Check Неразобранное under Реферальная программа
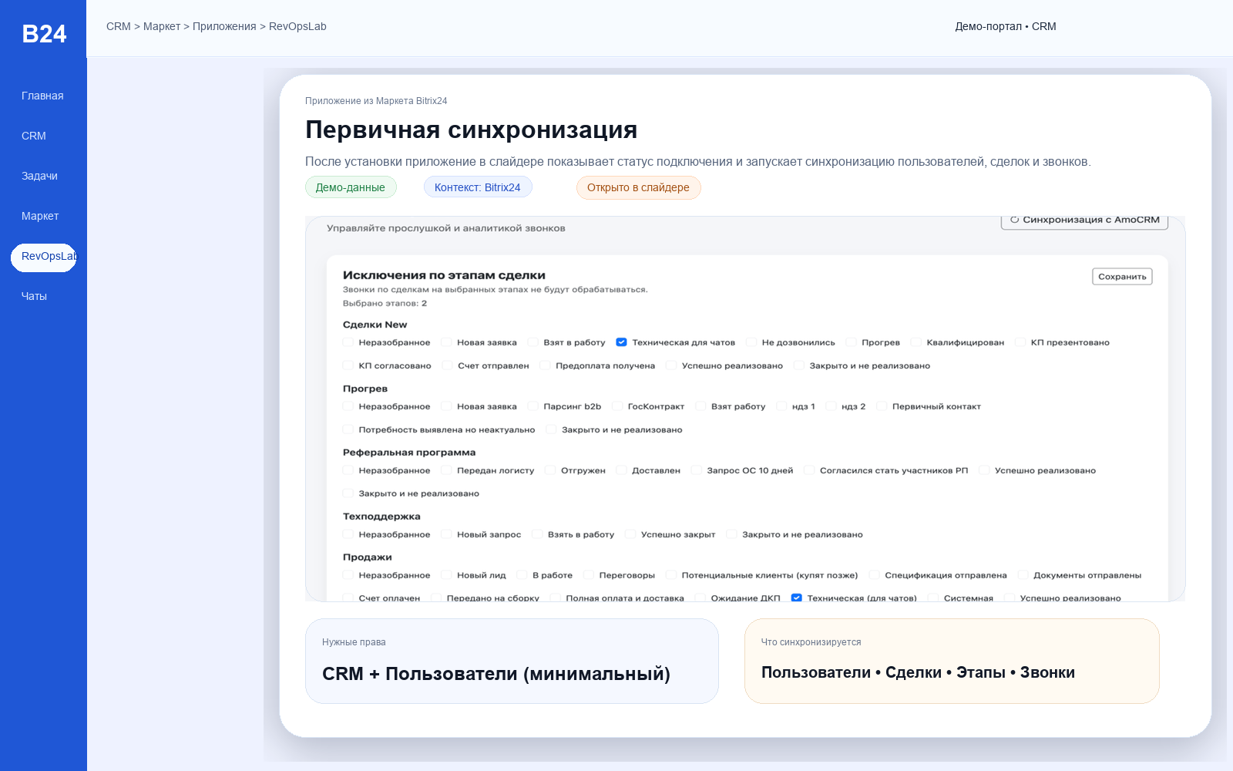This screenshot has height=771, width=1233. pyautogui.click(x=348, y=470)
